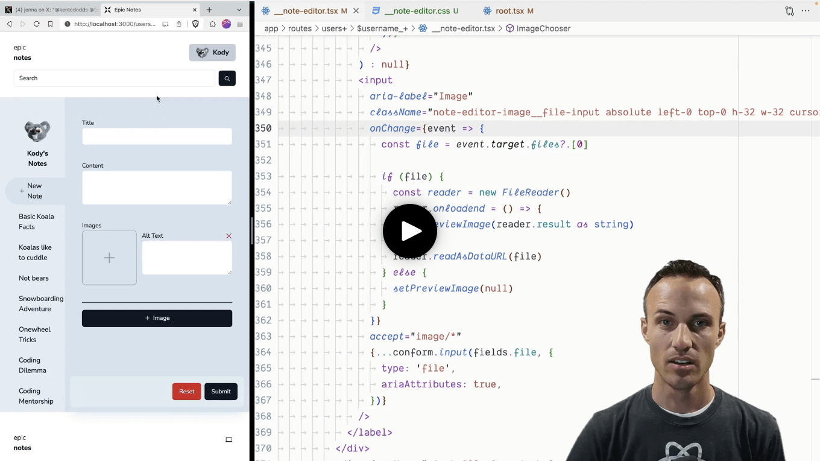Viewport: 820px width, 461px height.
Task: Open the browser hamburger menu
Action: tap(240, 24)
